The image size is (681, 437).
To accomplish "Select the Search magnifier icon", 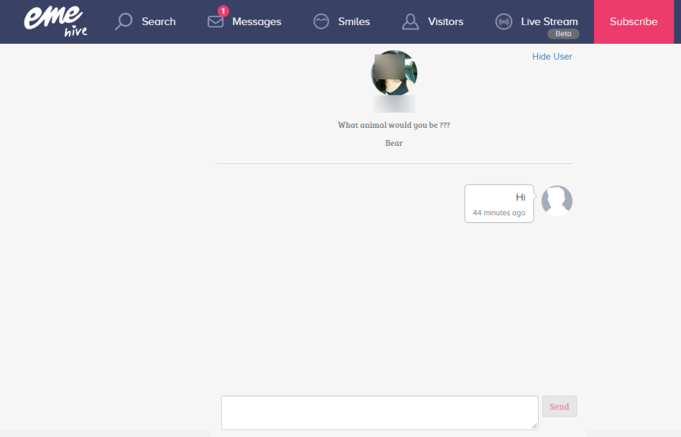I will [x=123, y=21].
